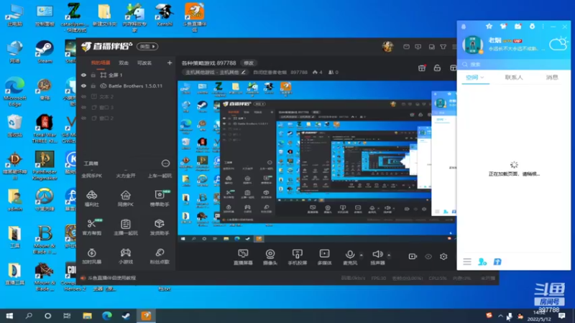
Task: Open Microsoft Edge from the taskbar
Action: (106, 316)
